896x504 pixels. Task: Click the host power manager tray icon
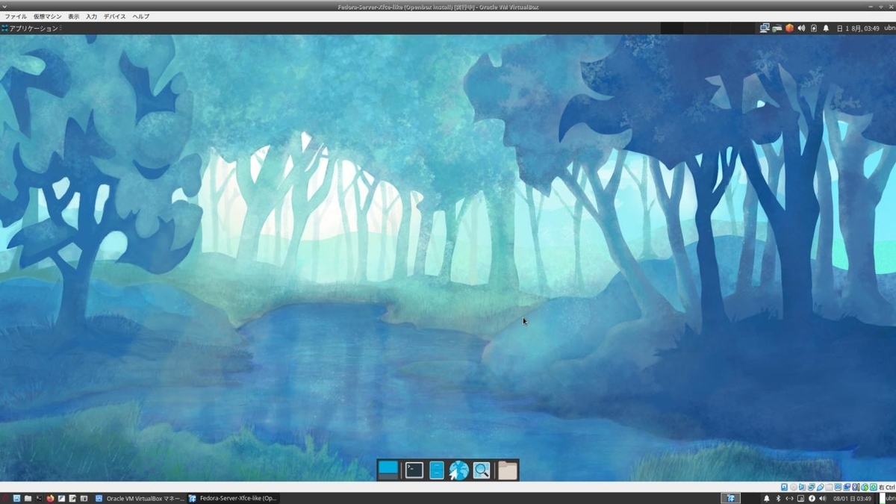[812, 498]
